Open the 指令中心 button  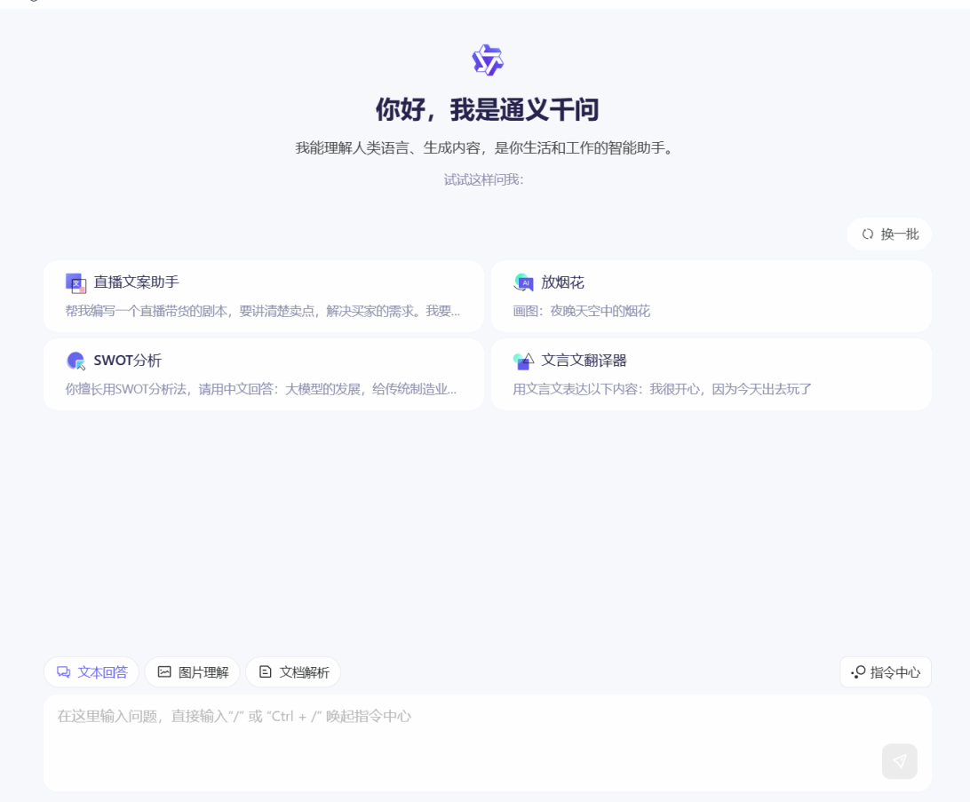886,672
